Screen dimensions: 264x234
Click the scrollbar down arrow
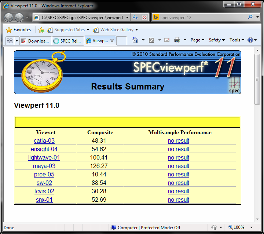[257, 219]
